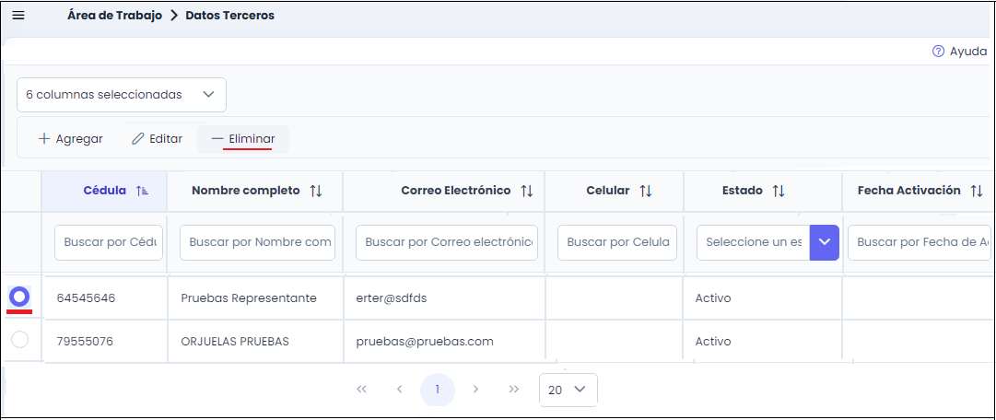The image size is (996, 420).
Task: Go to Área de Trabajo breadcrumb
Action: click(114, 16)
